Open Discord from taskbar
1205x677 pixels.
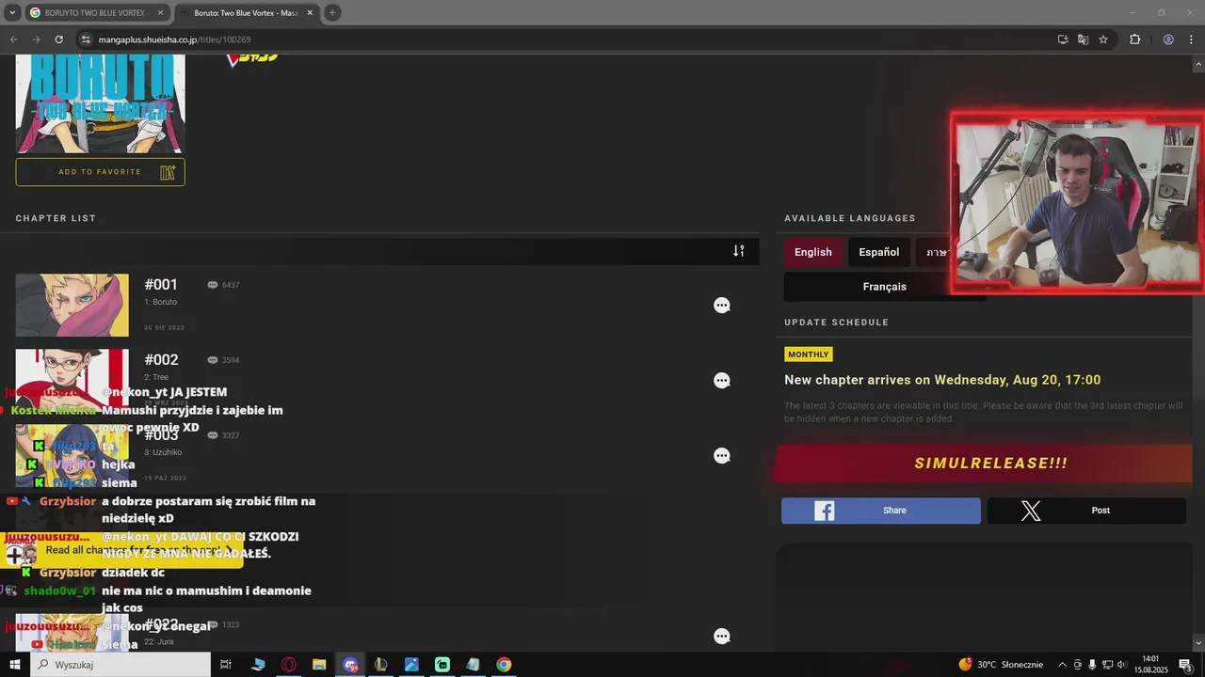(x=350, y=665)
